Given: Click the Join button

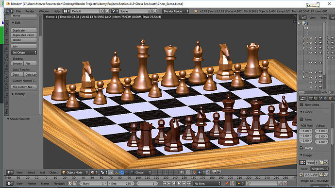Looking at the screenshot, I should click(24, 46).
